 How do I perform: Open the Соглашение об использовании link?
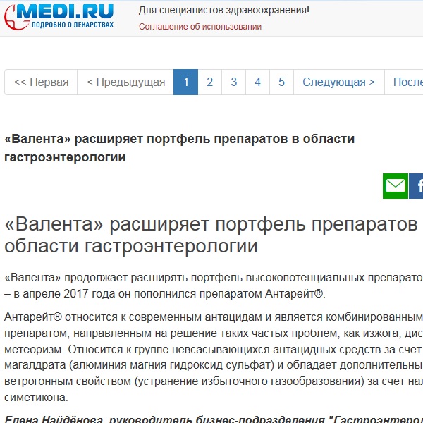(x=200, y=27)
